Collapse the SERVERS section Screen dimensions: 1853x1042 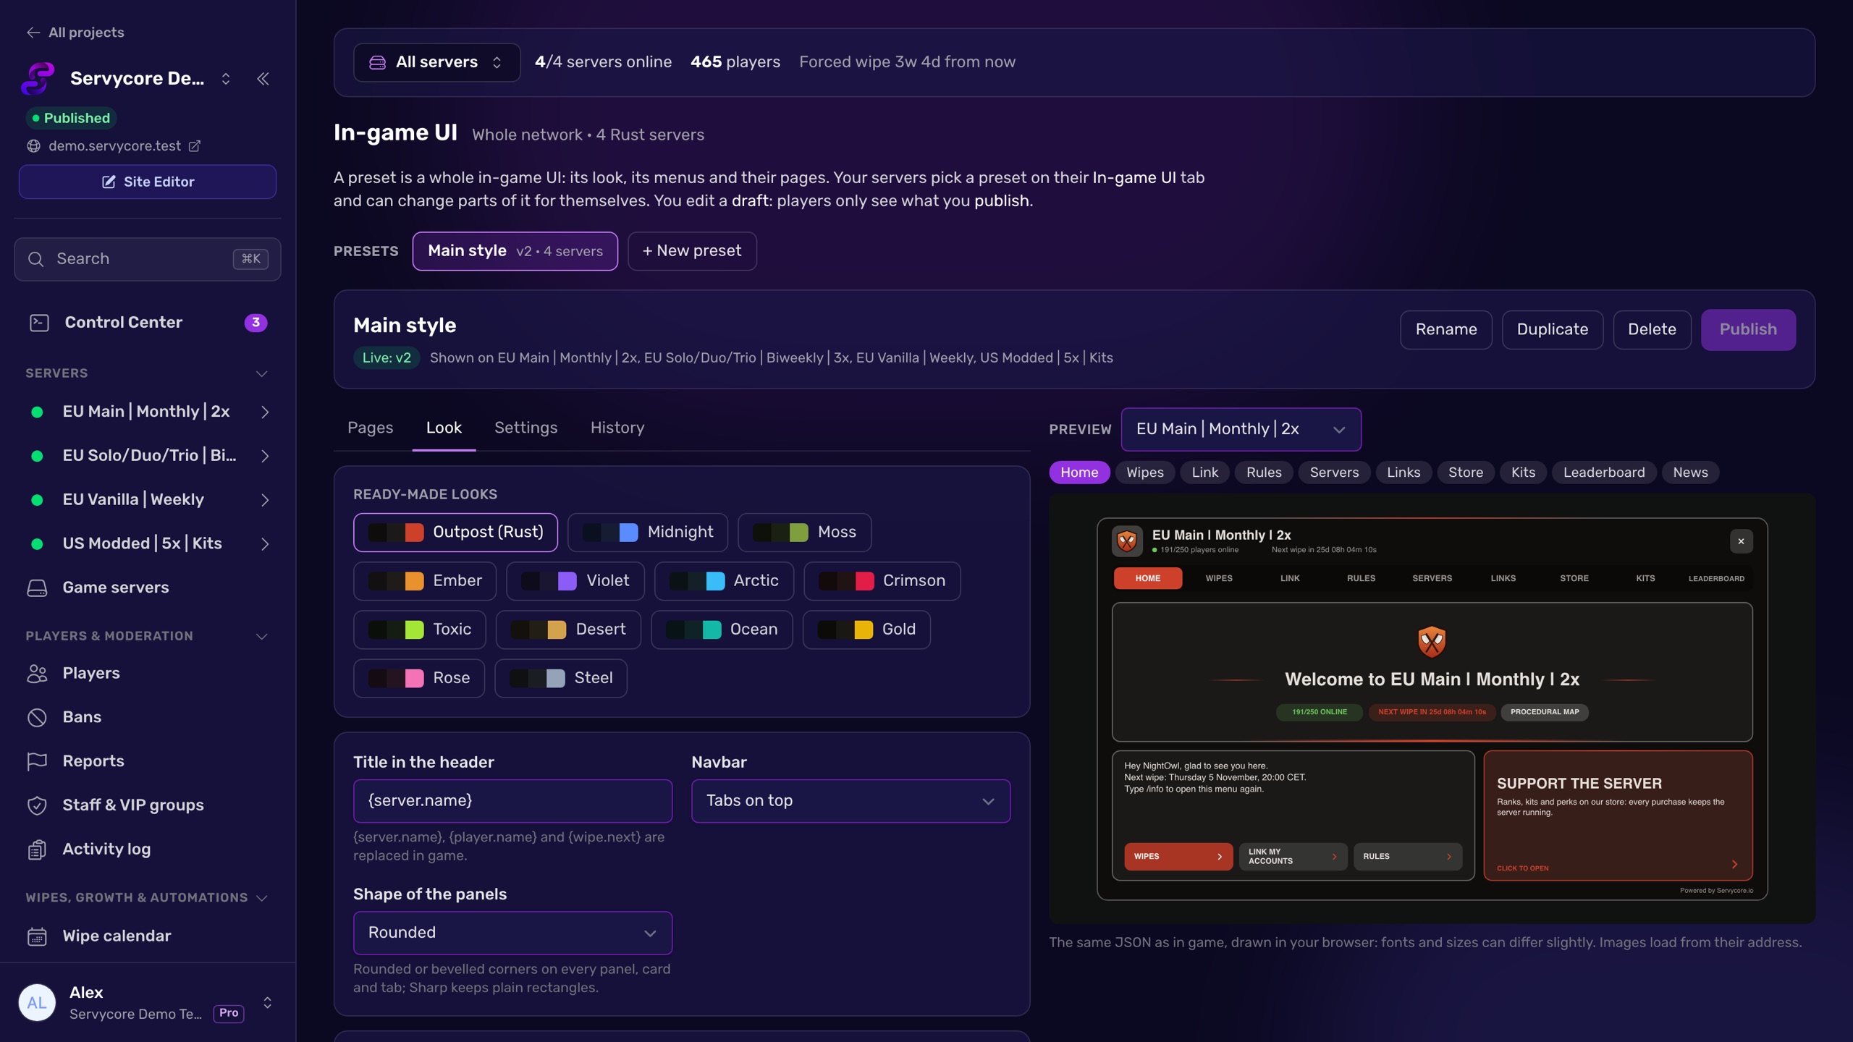click(261, 374)
